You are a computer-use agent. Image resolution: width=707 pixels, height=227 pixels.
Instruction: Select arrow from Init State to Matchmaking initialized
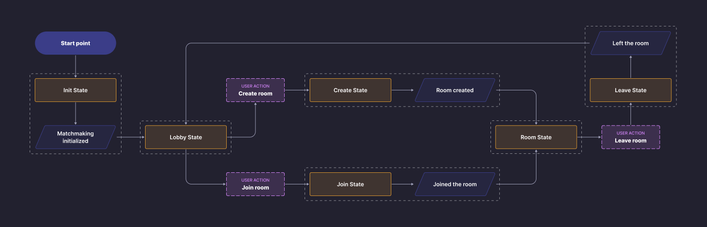tap(76, 113)
